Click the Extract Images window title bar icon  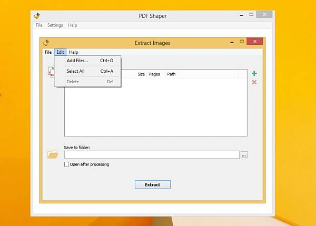pos(46,43)
